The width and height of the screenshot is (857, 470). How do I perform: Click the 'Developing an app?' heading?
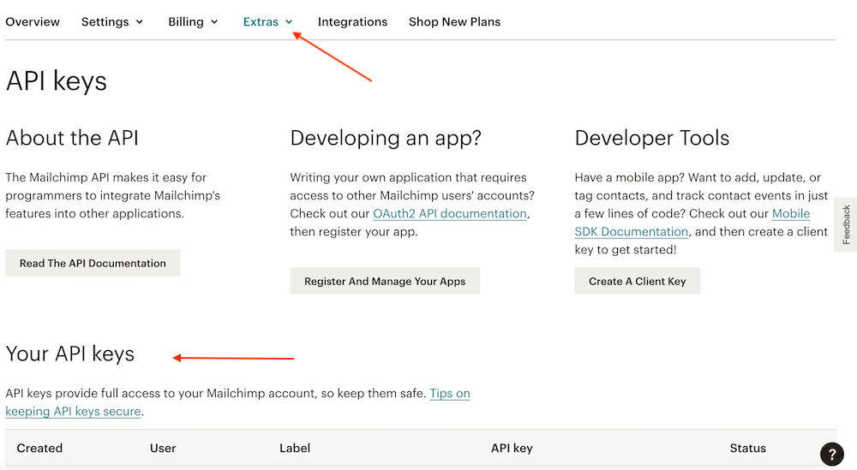click(x=386, y=138)
